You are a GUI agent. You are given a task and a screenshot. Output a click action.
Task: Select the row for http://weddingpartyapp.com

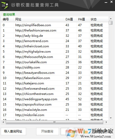tap(55, 99)
